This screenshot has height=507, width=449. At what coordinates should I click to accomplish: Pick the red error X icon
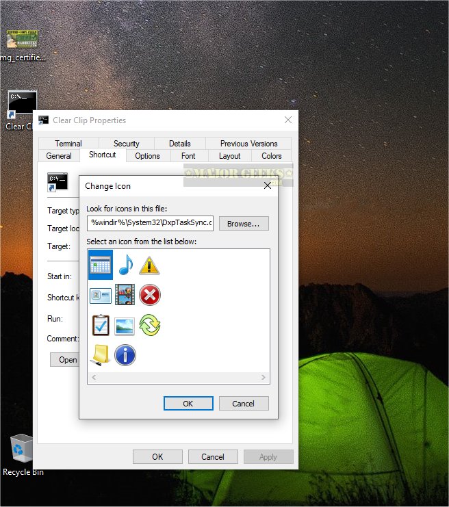[x=150, y=295]
